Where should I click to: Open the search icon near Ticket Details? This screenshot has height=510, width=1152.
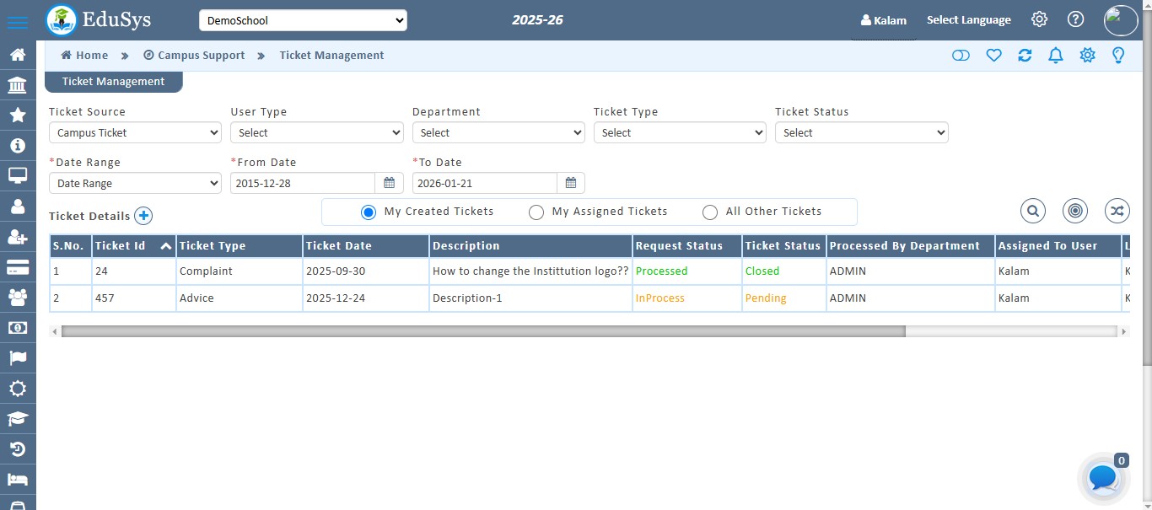pos(1032,211)
